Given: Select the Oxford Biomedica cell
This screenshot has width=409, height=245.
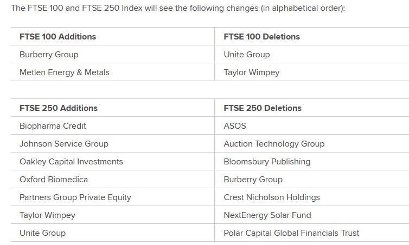Looking at the screenshot, I should pos(53,180).
